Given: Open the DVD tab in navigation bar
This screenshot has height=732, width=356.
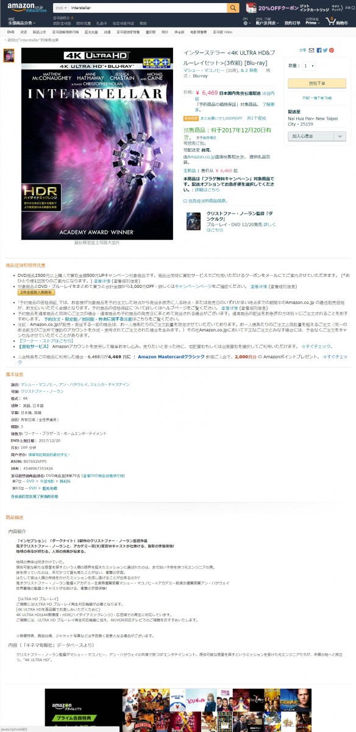Looking at the screenshot, I should 10,31.
